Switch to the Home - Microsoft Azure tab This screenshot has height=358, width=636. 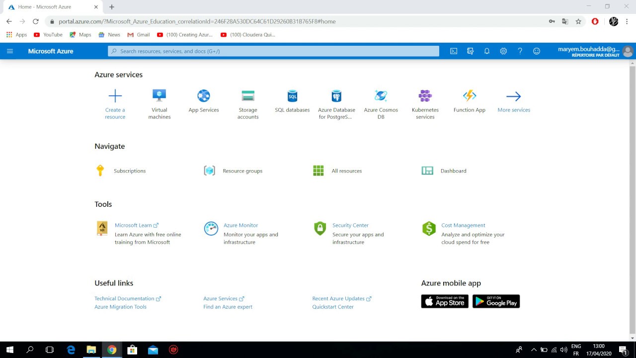pos(53,7)
